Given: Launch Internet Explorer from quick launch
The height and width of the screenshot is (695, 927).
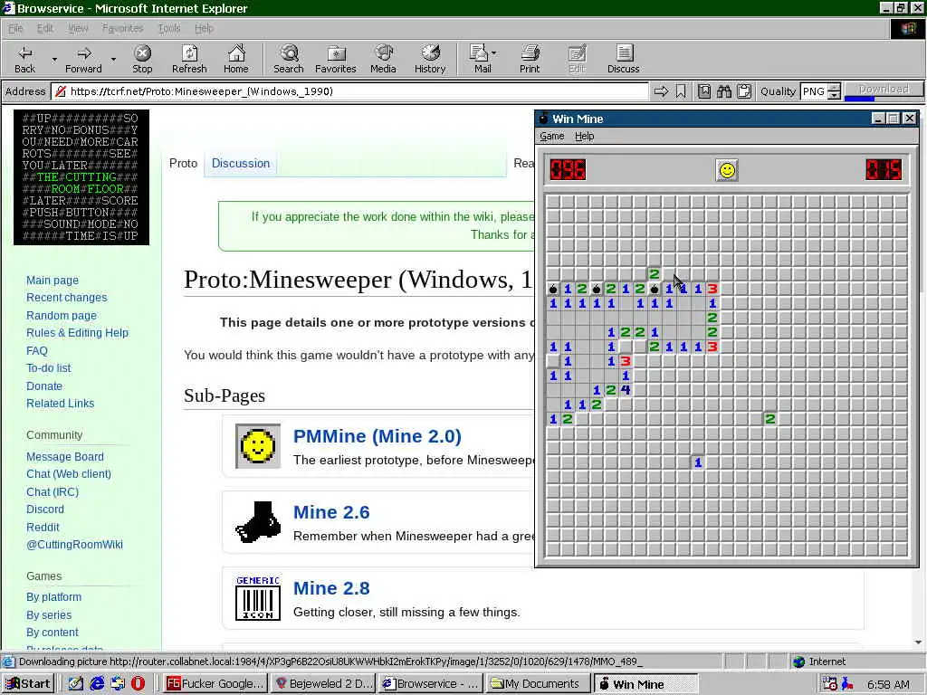Looking at the screenshot, I should (x=97, y=683).
